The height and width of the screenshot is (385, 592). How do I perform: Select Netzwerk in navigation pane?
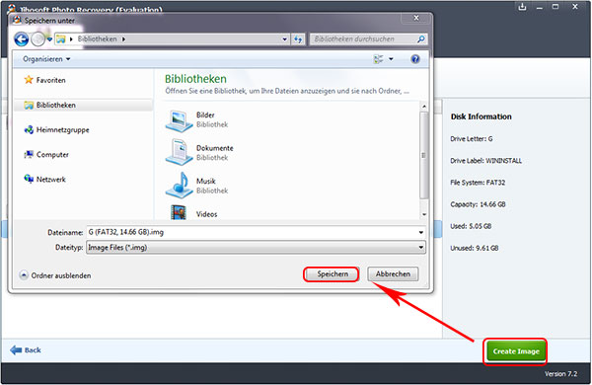coord(44,179)
